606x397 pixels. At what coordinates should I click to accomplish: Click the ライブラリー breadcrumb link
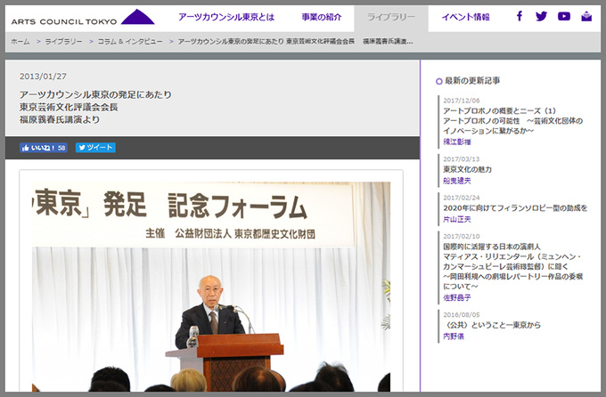click(x=63, y=42)
